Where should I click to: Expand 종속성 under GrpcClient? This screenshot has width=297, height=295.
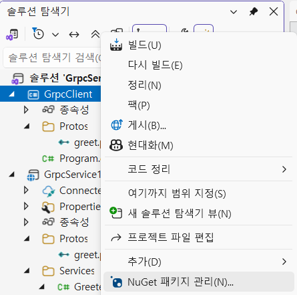tap(26, 110)
